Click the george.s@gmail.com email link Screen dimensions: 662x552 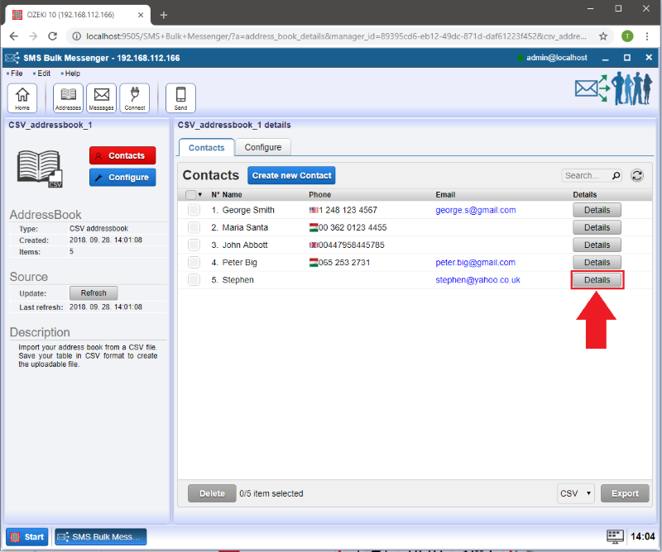click(475, 211)
